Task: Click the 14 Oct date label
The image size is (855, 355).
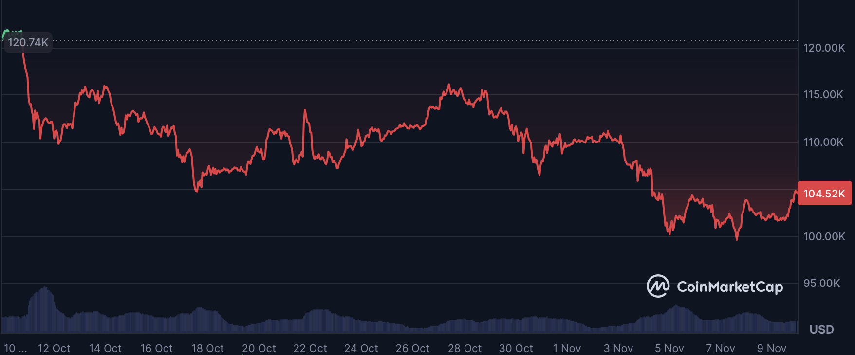Action: (x=105, y=348)
